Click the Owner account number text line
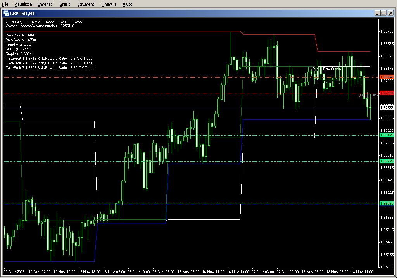 click(x=40, y=26)
